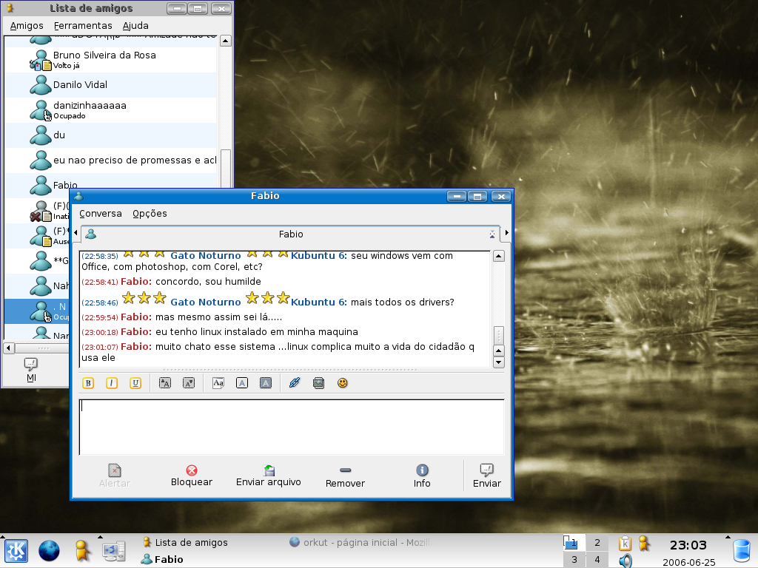Click chat history scroll-down arrow
758x568 pixels.
tap(498, 362)
